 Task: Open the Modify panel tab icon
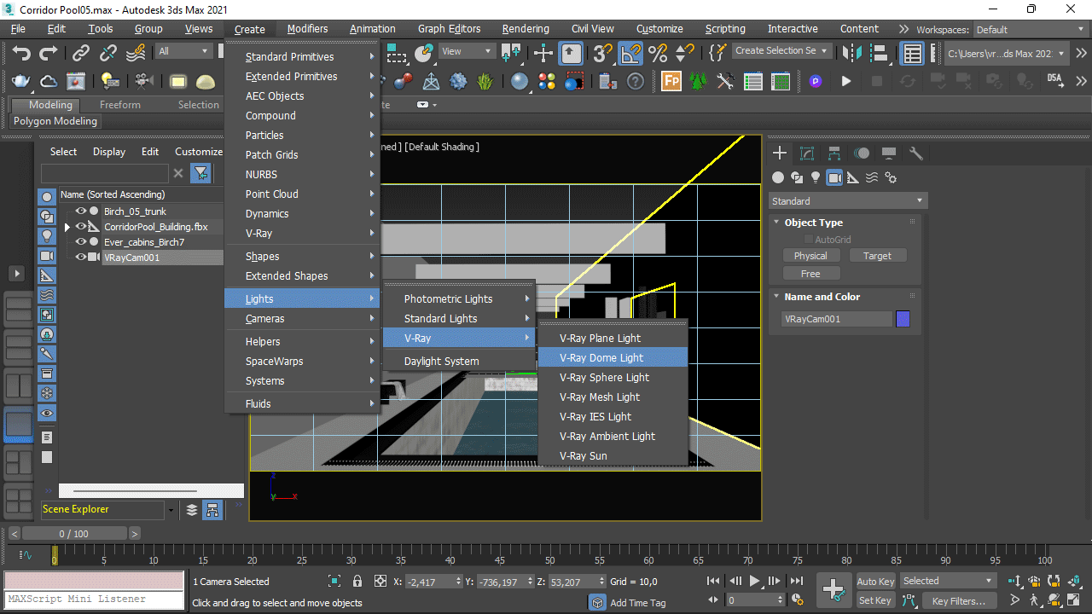[x=807, y=153]
